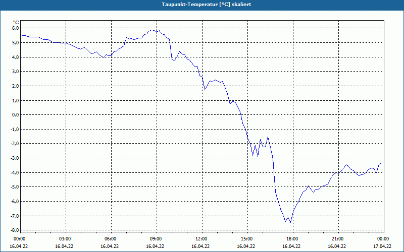Click the '-6,0' y-axis label
Viewport: 404px width, 252px height.
[15, 201]
